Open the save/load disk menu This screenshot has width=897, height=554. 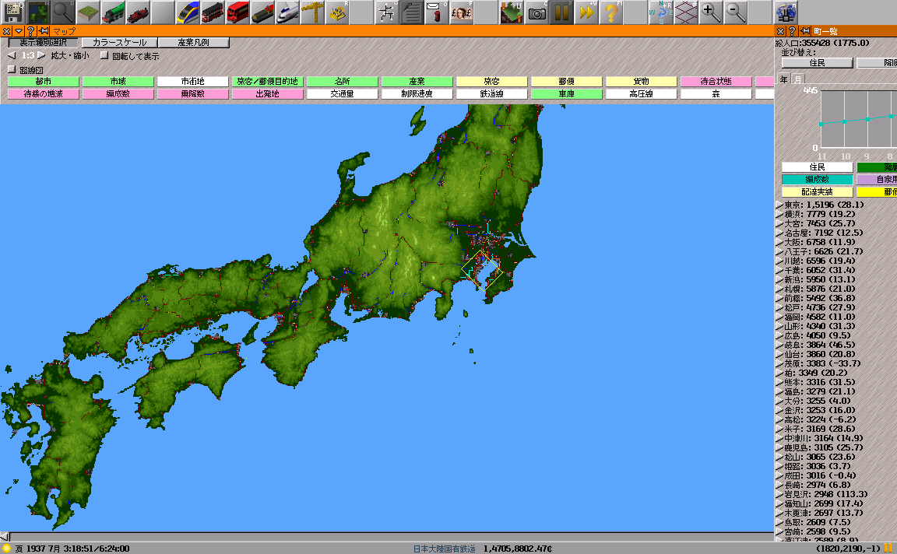coord(13,12)
